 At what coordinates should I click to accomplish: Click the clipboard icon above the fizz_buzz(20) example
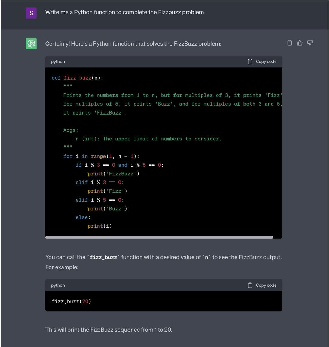point(250,285)
